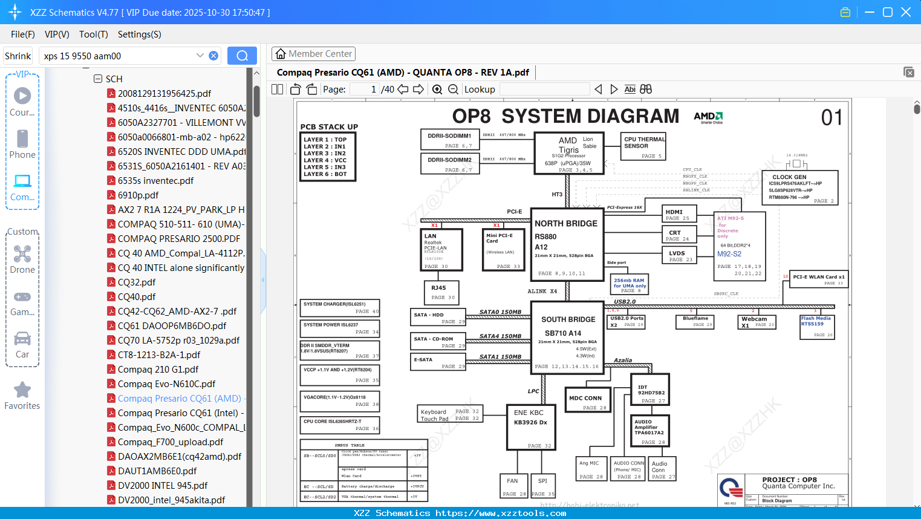
Task: Open the VIP(V) menu
Action: (57, 34)
